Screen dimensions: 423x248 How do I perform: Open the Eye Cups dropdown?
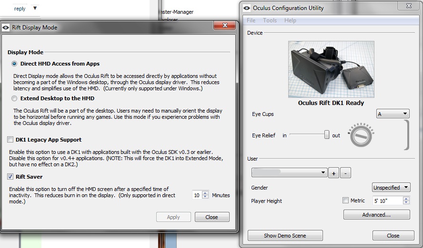[393, 114]
